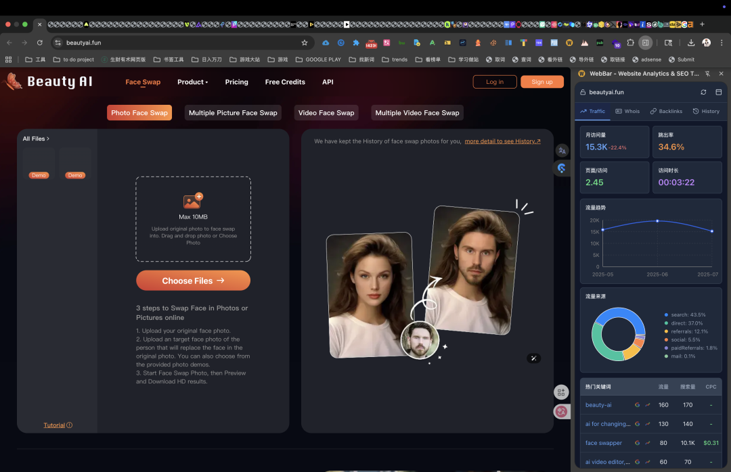This screenshot has width=731, height=472.
Task: Open the Backlinks tab in WebBar
Action: pyautogui.click(x=666, y=112)
